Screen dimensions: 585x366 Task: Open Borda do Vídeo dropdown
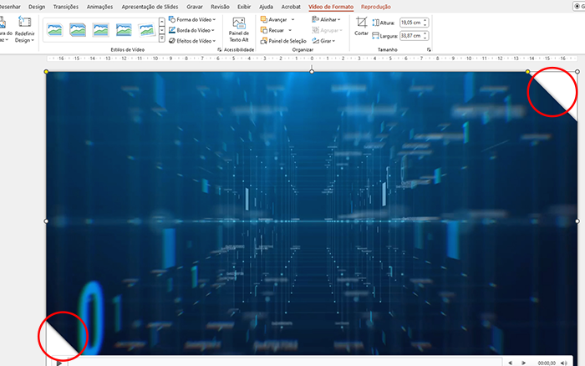[191, 29]
